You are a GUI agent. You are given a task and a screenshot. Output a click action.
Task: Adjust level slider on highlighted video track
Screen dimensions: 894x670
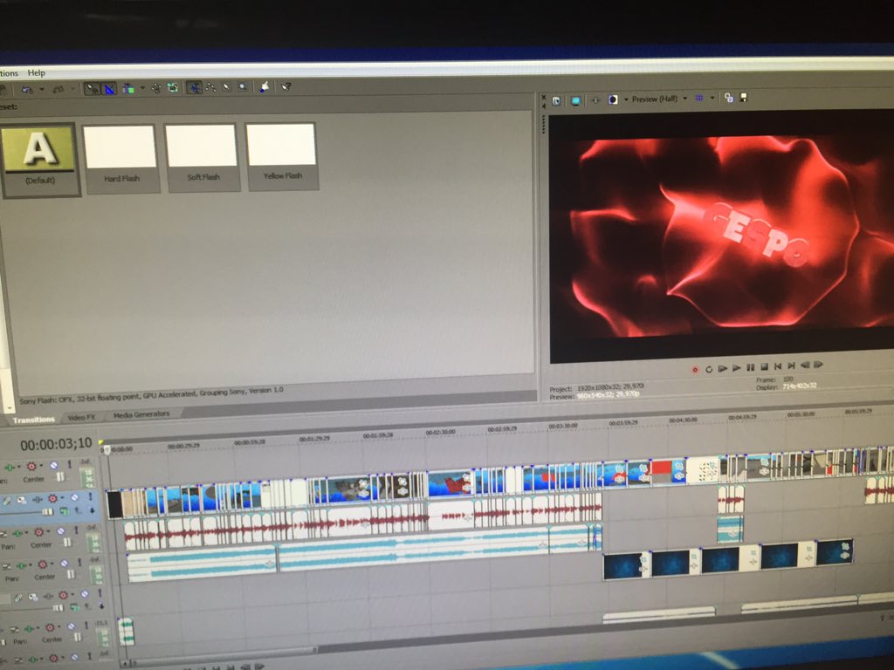[48, 511]
